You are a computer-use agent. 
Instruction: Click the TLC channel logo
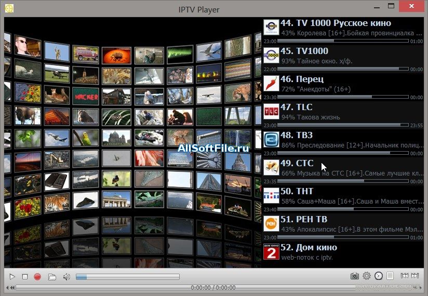coord(271,112)
